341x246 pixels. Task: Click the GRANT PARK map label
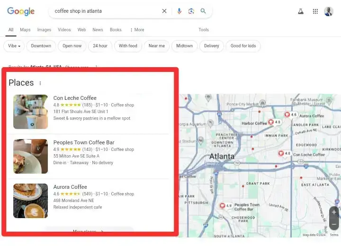click(258, 184)
